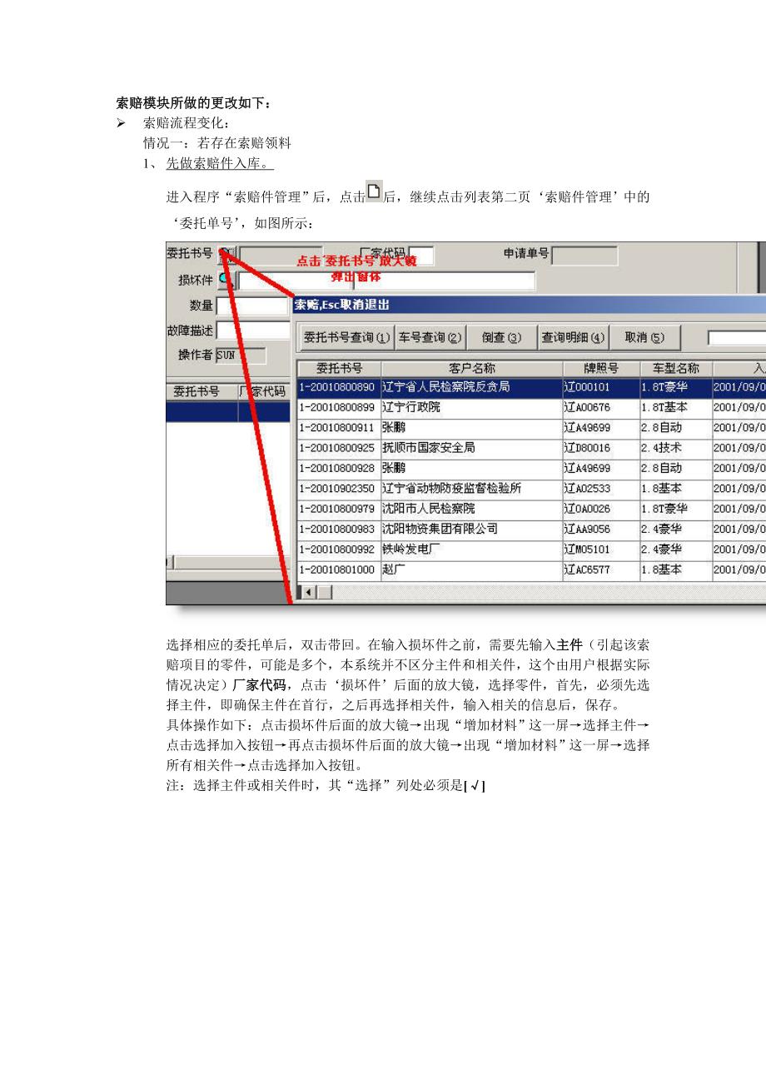Click the popup's 客户名称 column header

471,368
